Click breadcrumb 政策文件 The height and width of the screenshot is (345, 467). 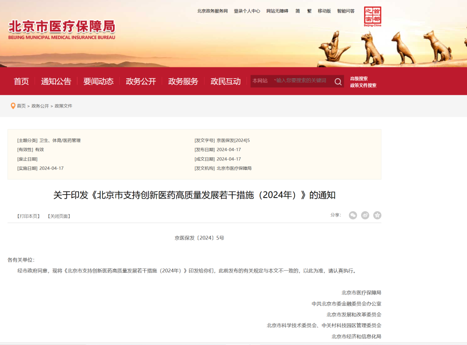point(64,106)
